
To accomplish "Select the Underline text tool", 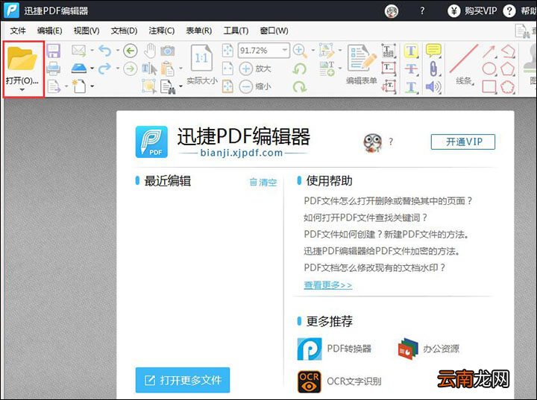I will pyautogui.click(x=411, y=87).
